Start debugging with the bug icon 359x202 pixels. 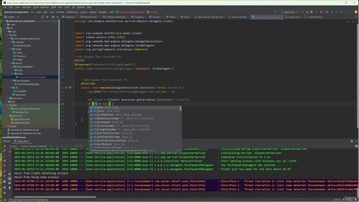tap(307, 12)
